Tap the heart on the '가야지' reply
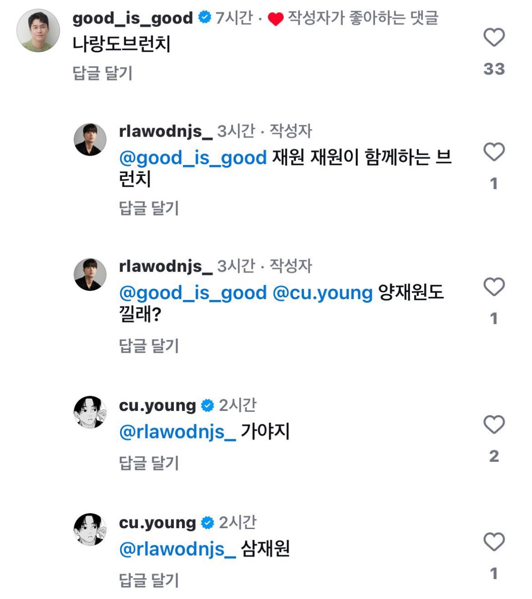Image resolution: width=532 pixels, height=599 pixels. point(494,425)
